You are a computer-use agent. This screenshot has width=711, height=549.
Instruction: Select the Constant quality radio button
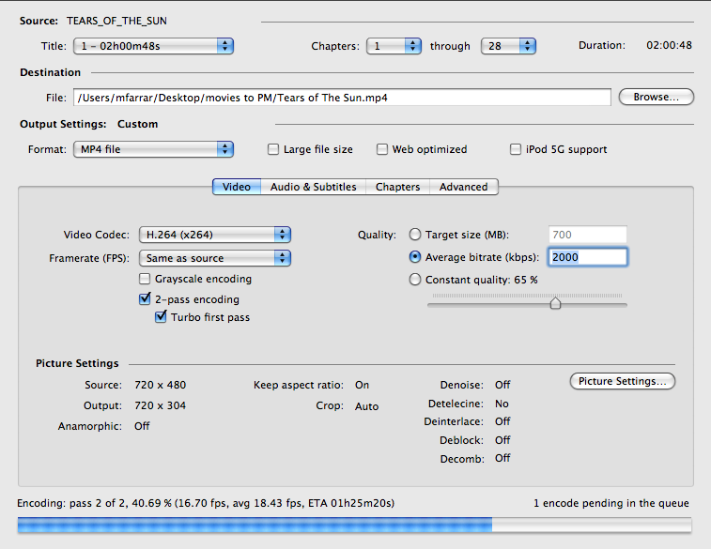tap(415, 280)
